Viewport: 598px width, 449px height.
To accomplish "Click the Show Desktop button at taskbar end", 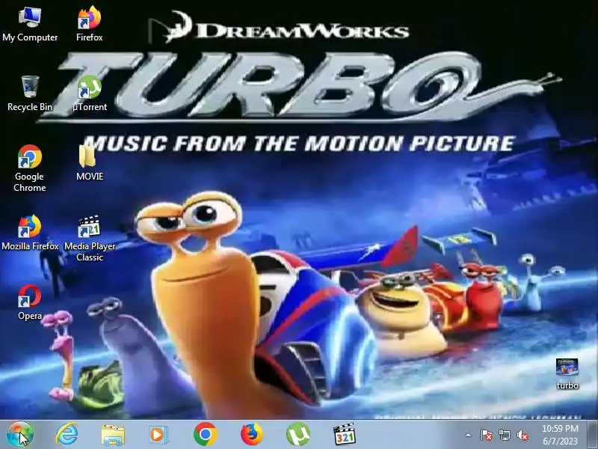I will 592,435.
